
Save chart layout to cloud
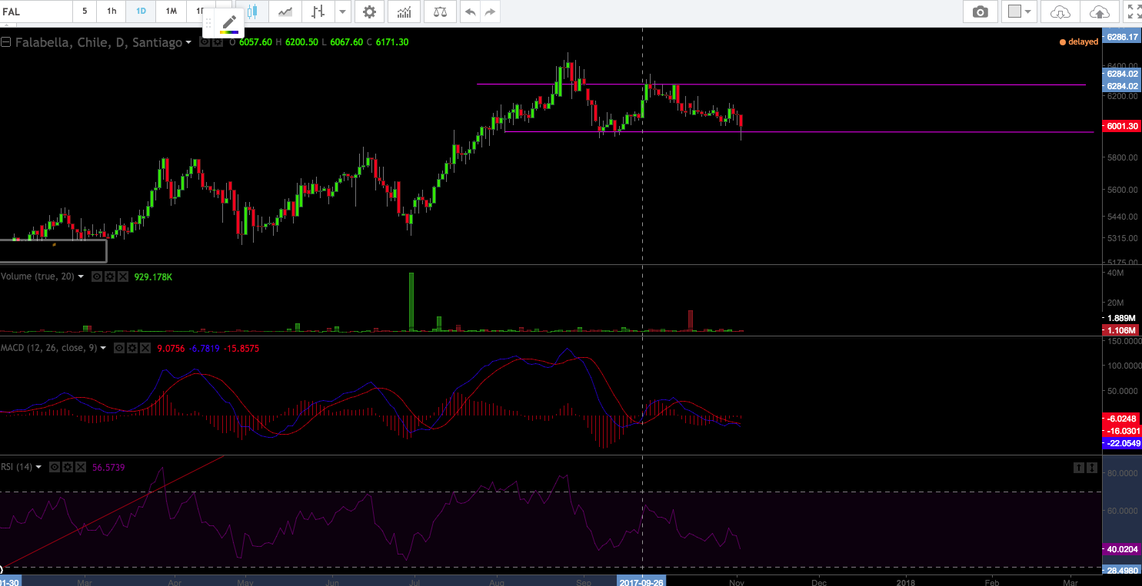click(x=1100, y=12)
